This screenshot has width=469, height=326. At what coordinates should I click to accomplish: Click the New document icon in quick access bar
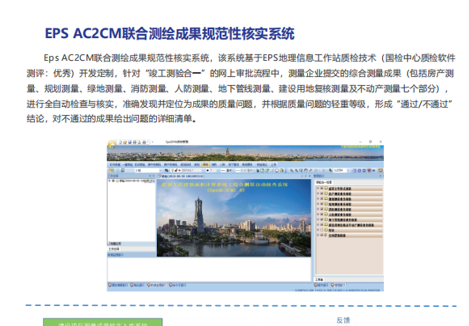coord(120,142)
